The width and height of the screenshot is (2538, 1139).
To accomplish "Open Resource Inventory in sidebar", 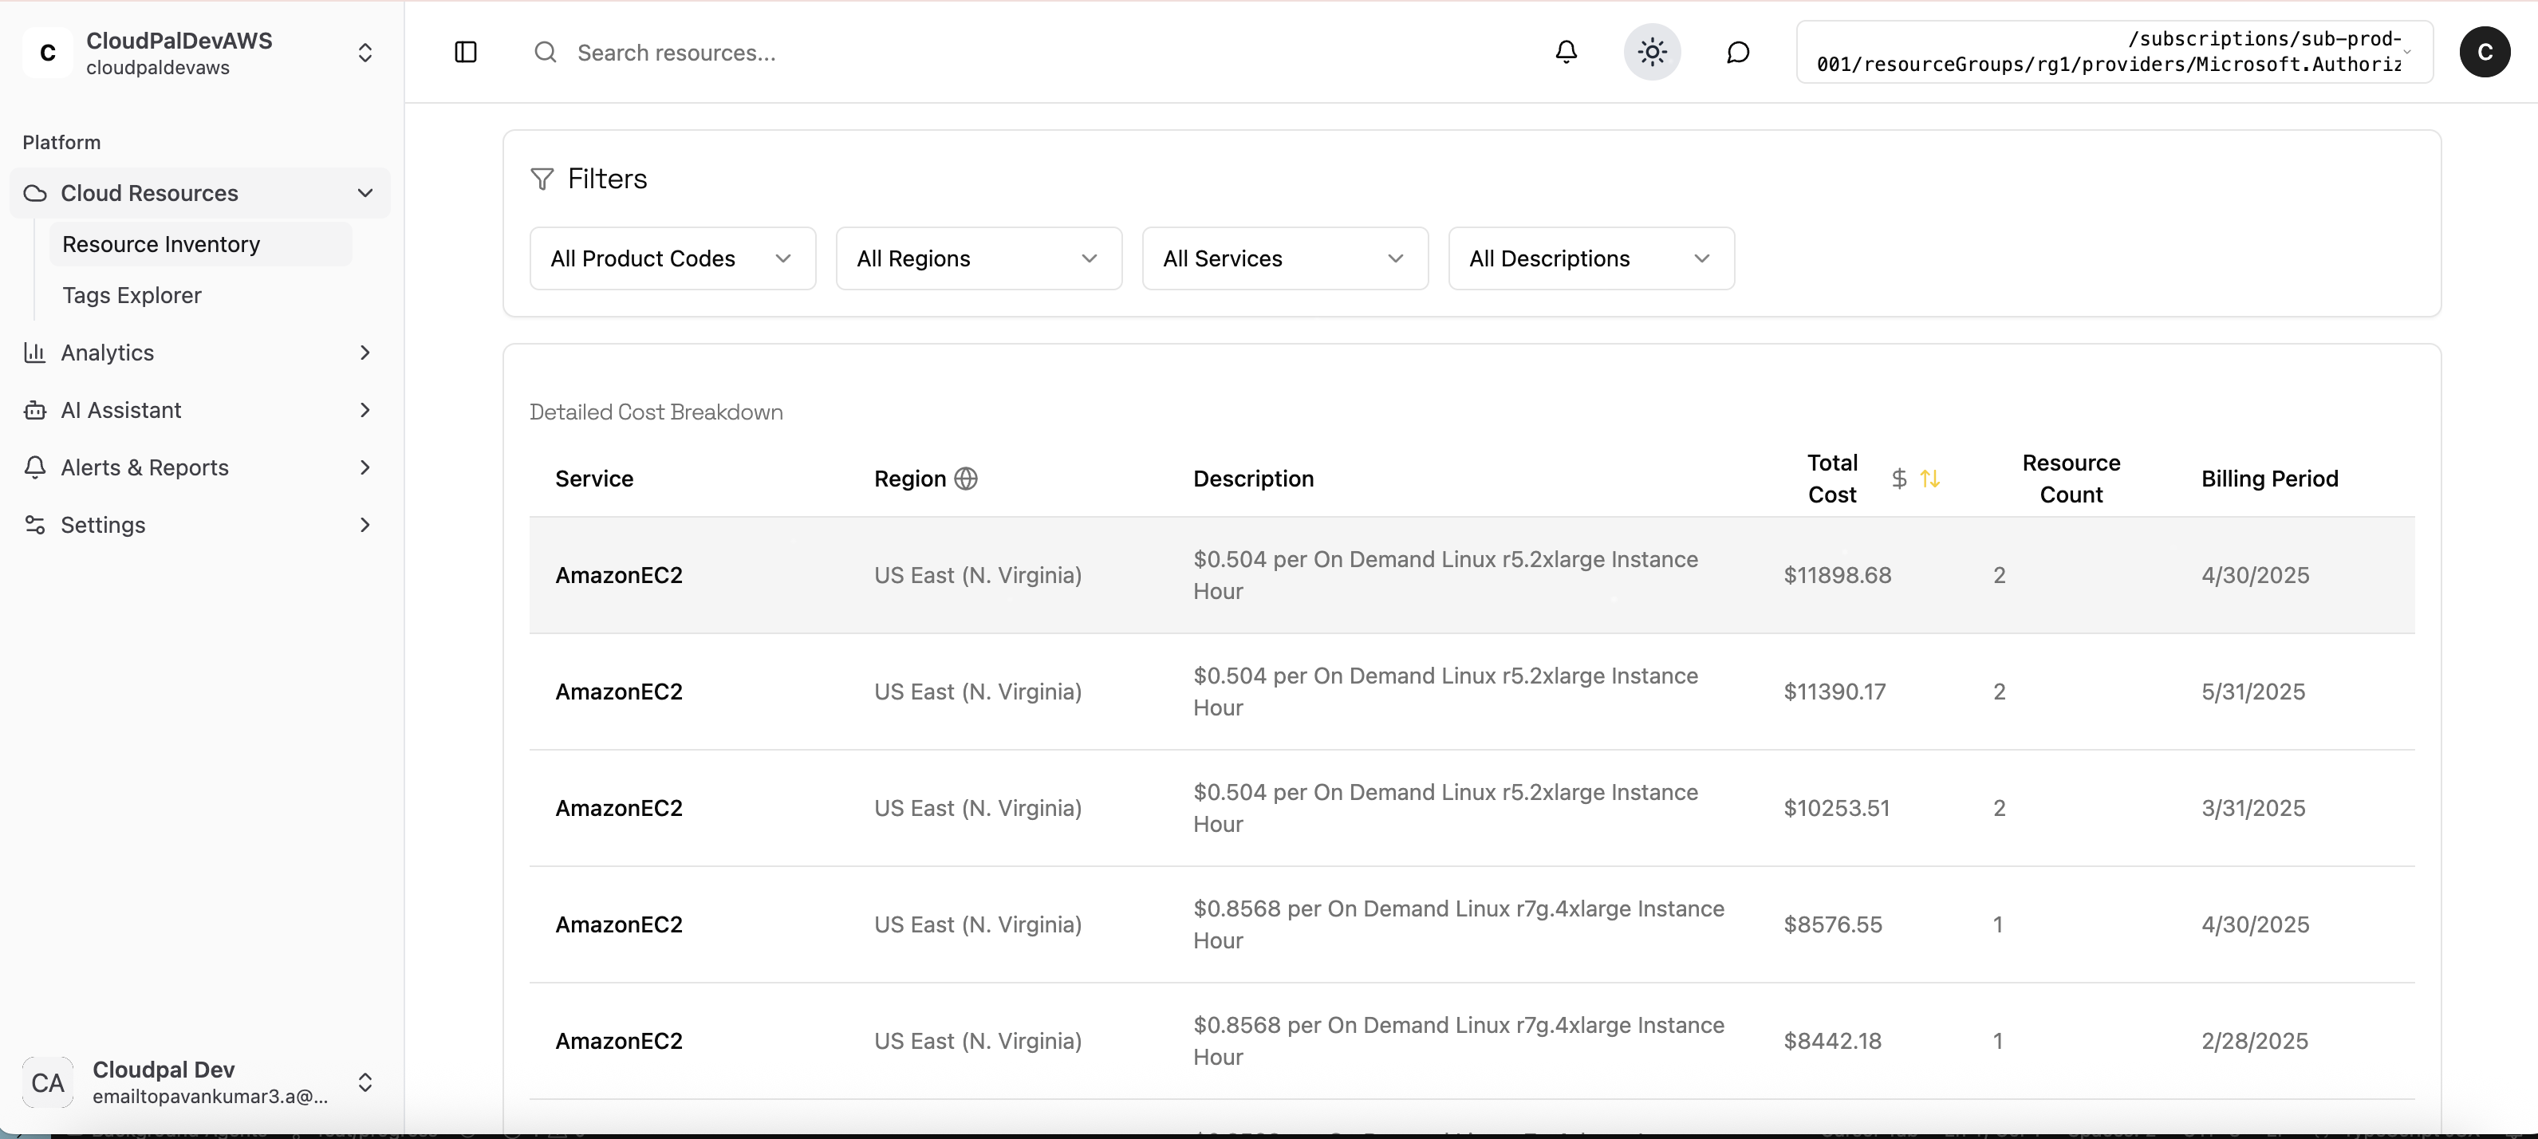I will coord(201,244).
